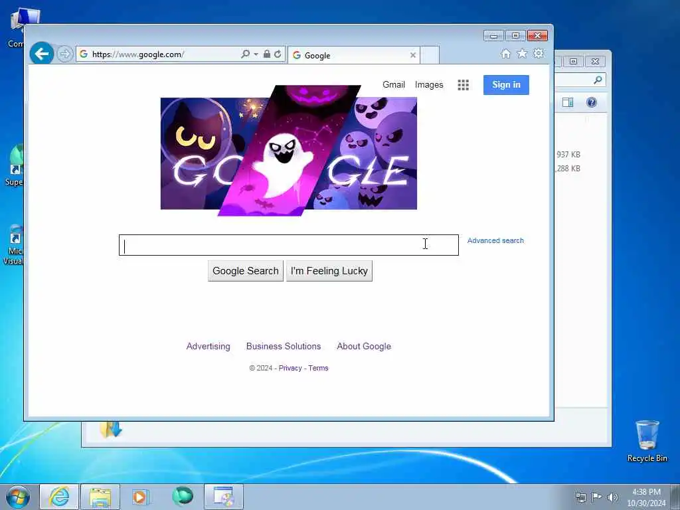Click the folder icon in background Explorer details pane
680x510 pixels.
[x=111, y=430]
